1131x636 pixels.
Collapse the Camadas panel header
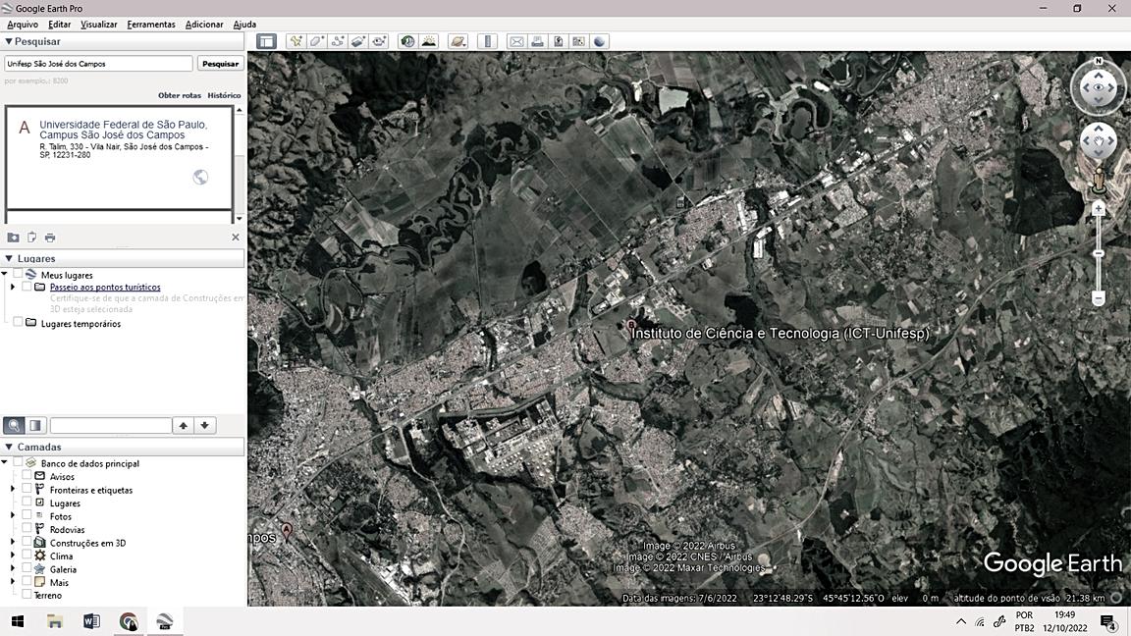tap(9, 448)
